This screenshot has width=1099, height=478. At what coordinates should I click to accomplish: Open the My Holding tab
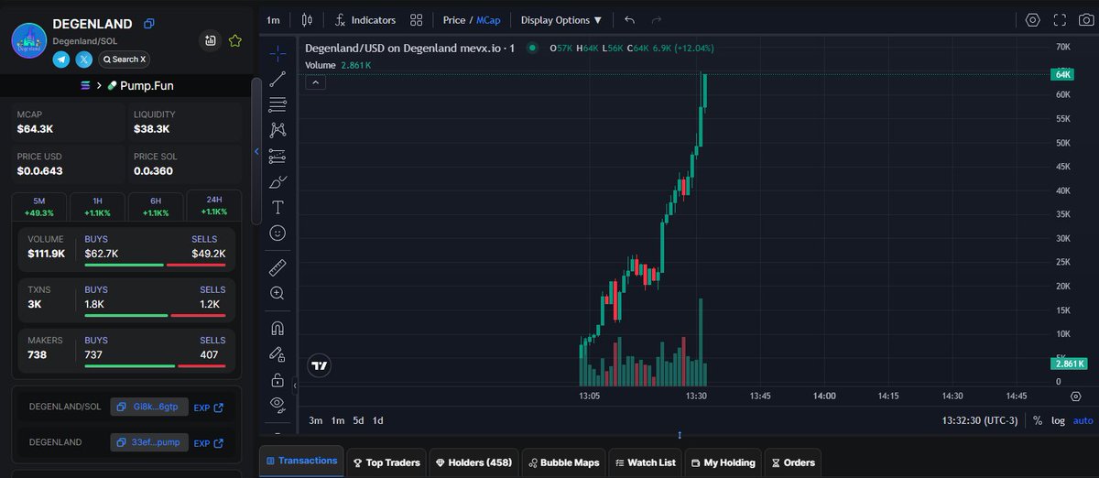(724, 462)
